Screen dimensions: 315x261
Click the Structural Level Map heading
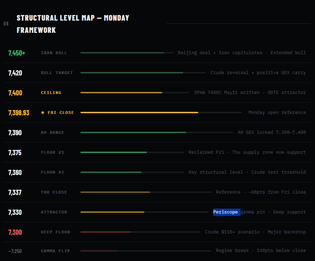click(x=73, y=24)
